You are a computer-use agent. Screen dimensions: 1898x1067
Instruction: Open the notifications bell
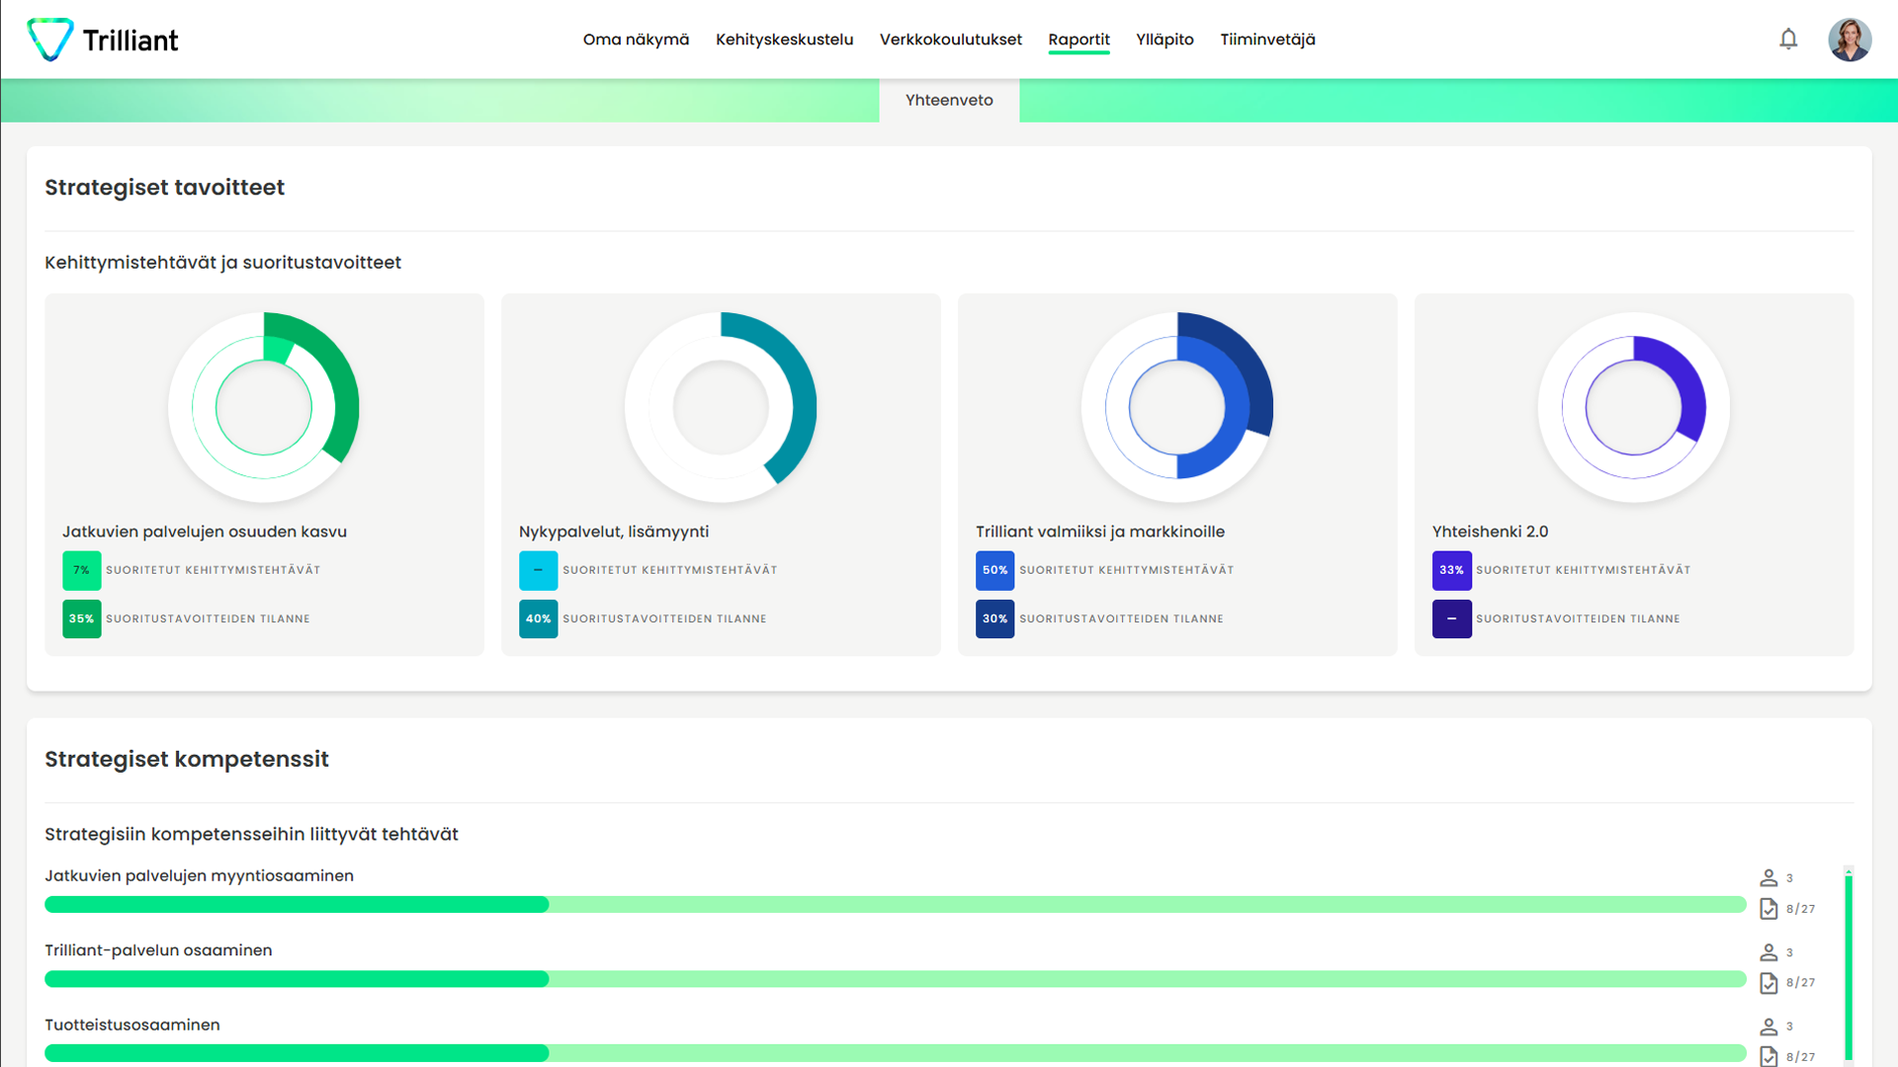click(x=1788, y=40)
